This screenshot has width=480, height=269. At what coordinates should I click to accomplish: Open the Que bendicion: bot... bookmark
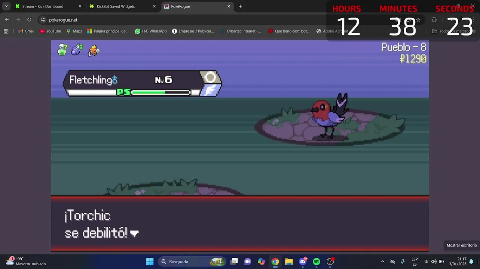(289, 31)
